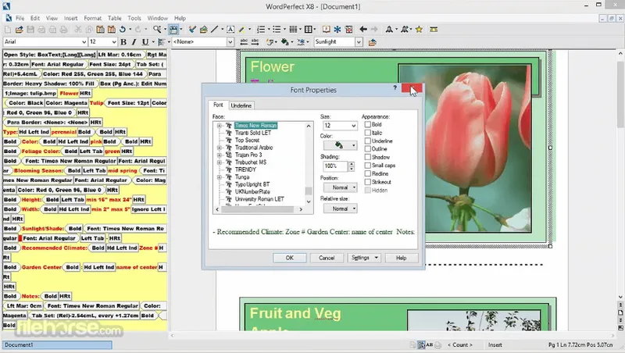This screenshot has height=353, width=625.
Task: Click the Save diskette toolbar icon
Action: coord(30,30)
